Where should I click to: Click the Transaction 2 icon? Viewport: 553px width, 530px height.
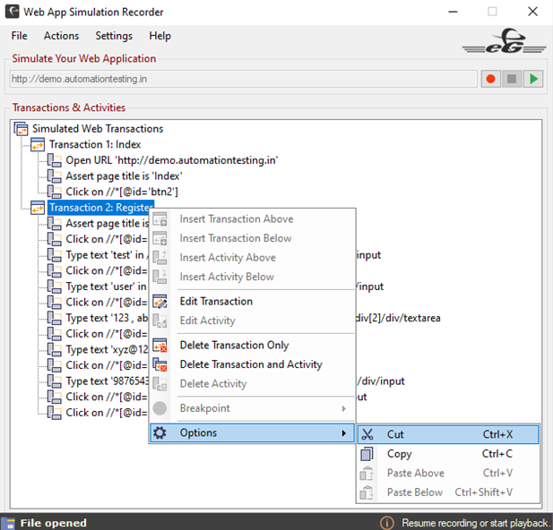(38, 208)
